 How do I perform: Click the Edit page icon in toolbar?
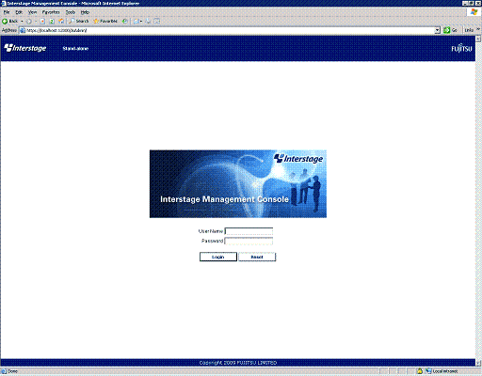157,22
